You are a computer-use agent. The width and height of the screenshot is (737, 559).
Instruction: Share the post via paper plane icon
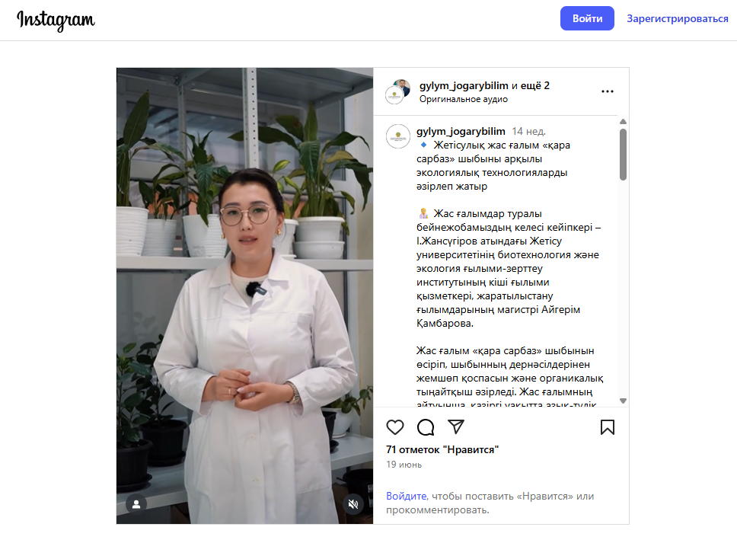point(456,426)
